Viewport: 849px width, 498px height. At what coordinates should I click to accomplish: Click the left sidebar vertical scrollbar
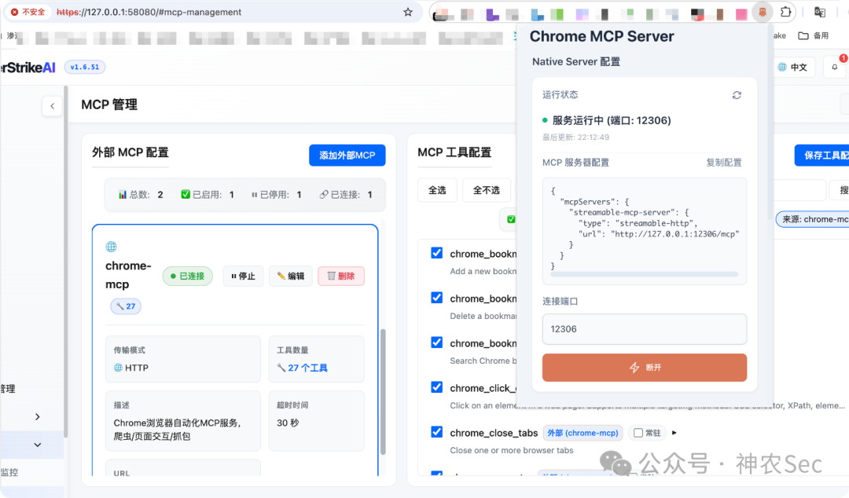point(66,262)
